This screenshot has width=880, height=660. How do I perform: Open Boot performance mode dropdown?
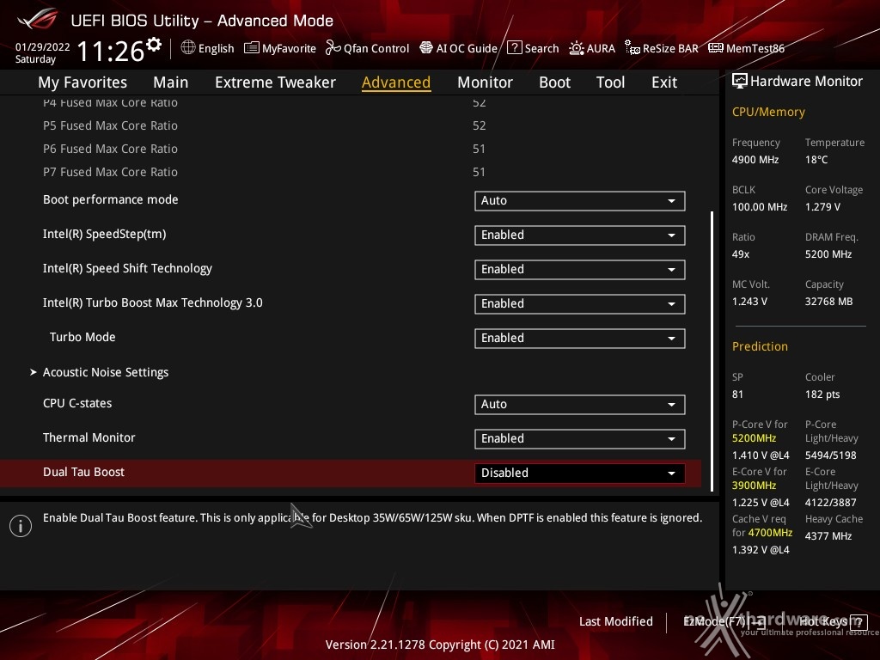coord(580,201)
